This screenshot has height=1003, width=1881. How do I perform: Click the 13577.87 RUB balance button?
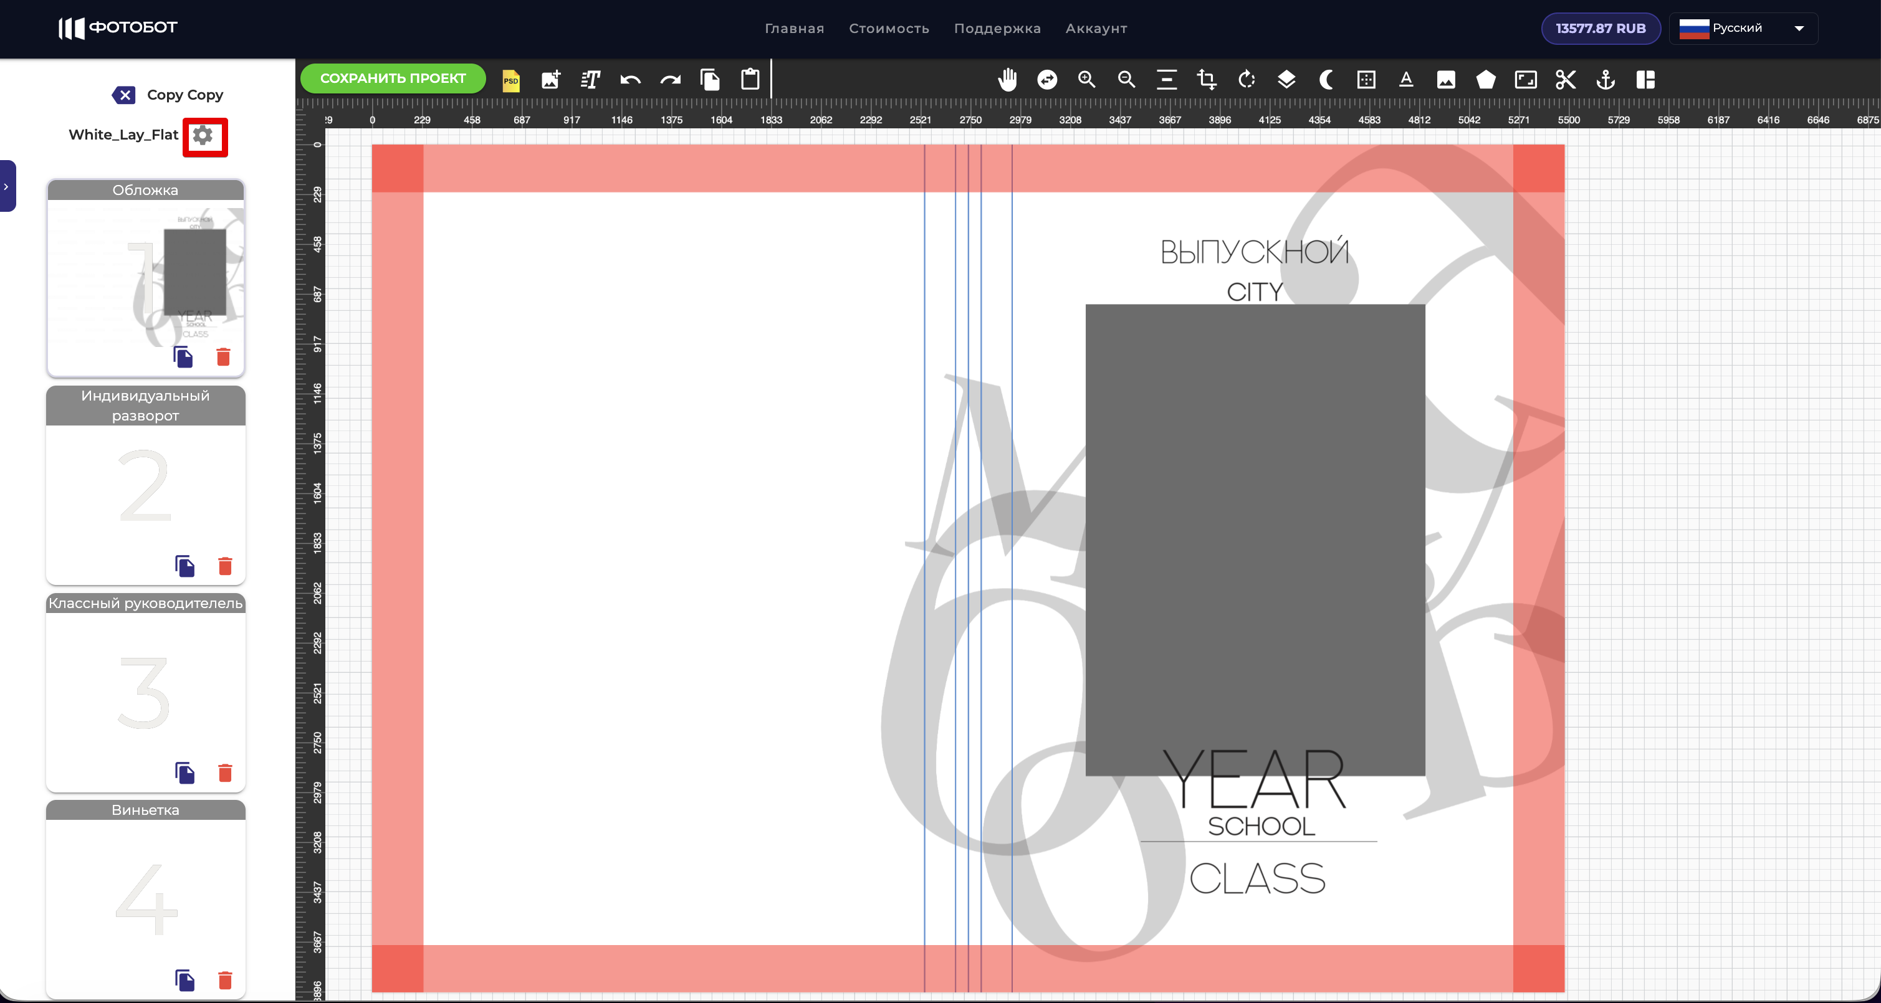1601,29
